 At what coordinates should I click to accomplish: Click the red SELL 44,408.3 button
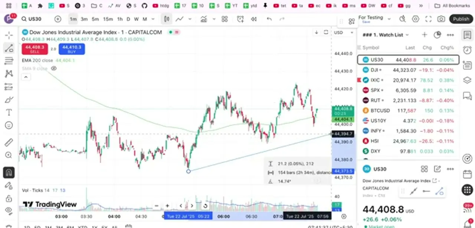coord(35,49)
